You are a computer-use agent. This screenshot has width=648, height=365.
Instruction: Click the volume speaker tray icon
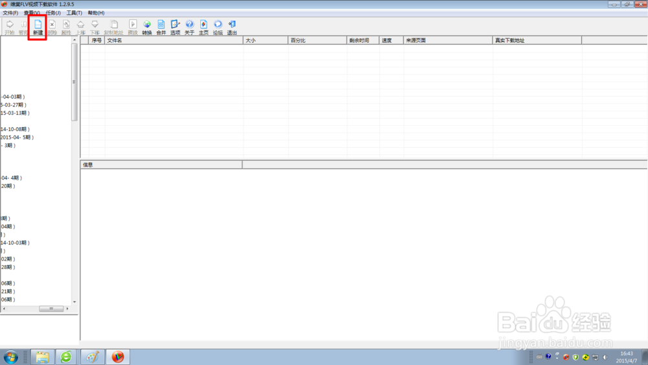(x=605, y=357)
